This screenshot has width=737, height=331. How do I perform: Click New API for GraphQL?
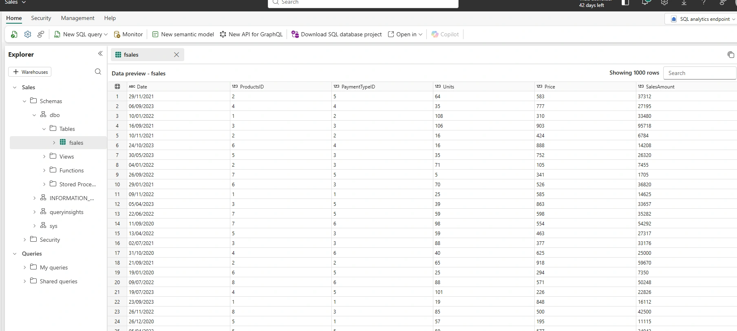251,35
